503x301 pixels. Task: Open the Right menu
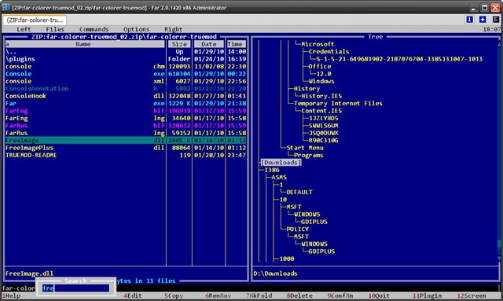173,29
